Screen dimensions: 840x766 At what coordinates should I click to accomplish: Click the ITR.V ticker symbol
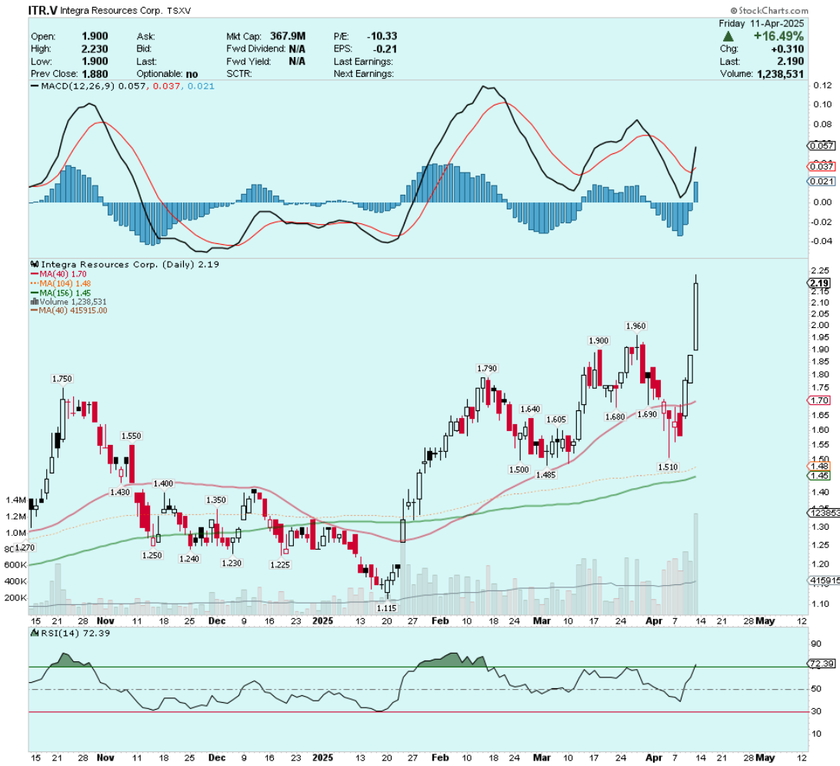point(43,10)
